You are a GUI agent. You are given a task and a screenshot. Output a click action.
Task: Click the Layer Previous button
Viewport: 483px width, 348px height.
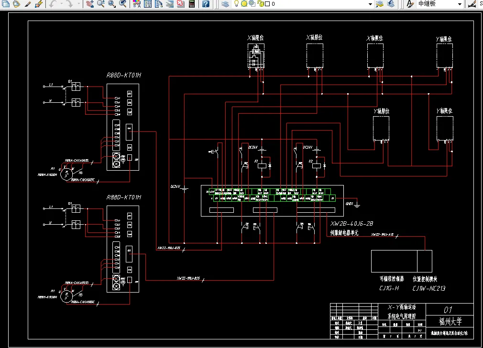pos(391,4)
